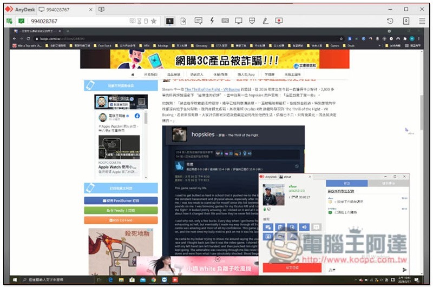Activate the whiteboard pen icon

[265, 21]
